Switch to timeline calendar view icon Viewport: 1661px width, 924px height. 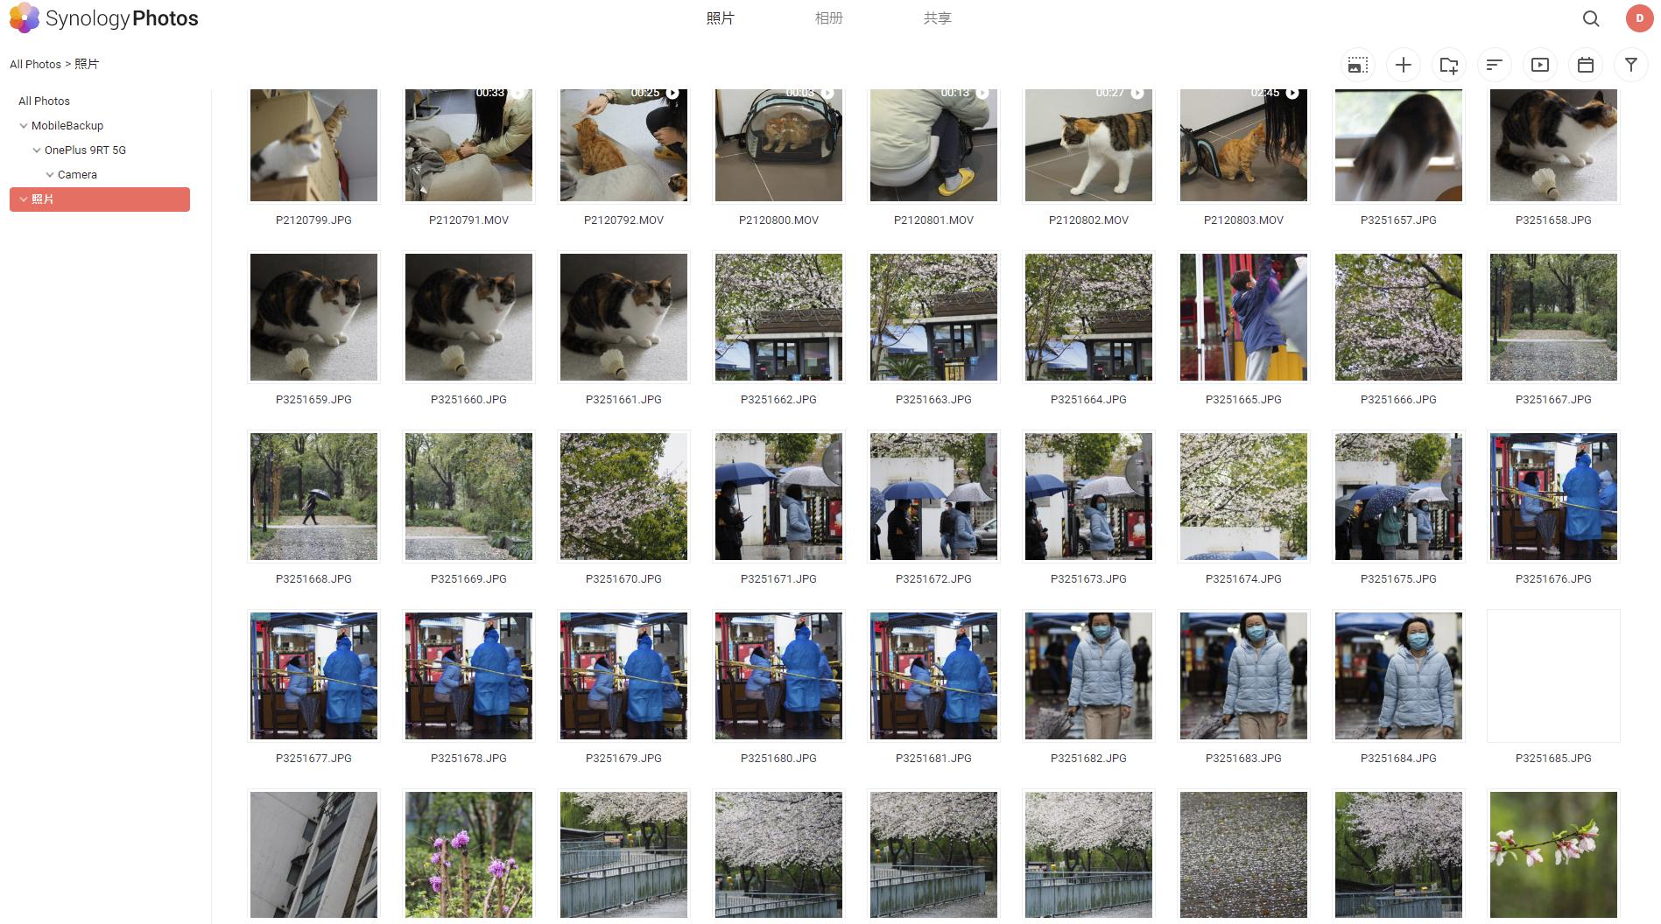(1585, 65)
